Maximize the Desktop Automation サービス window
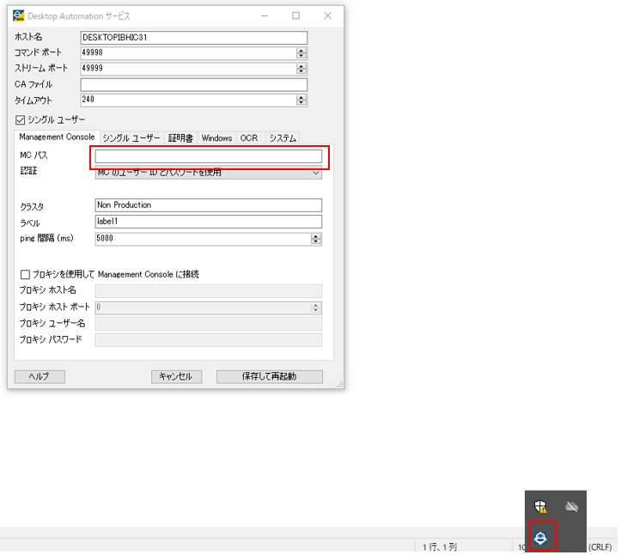 point(295,15)
